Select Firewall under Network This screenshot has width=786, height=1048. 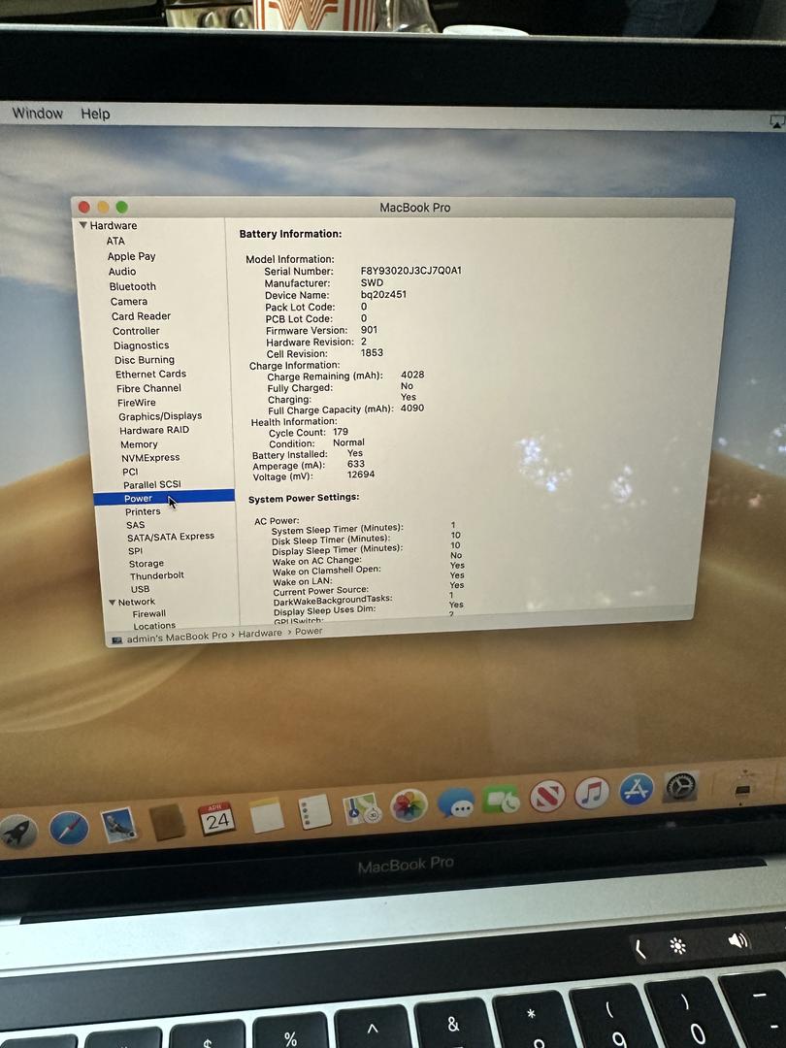(x=149, y=613)
